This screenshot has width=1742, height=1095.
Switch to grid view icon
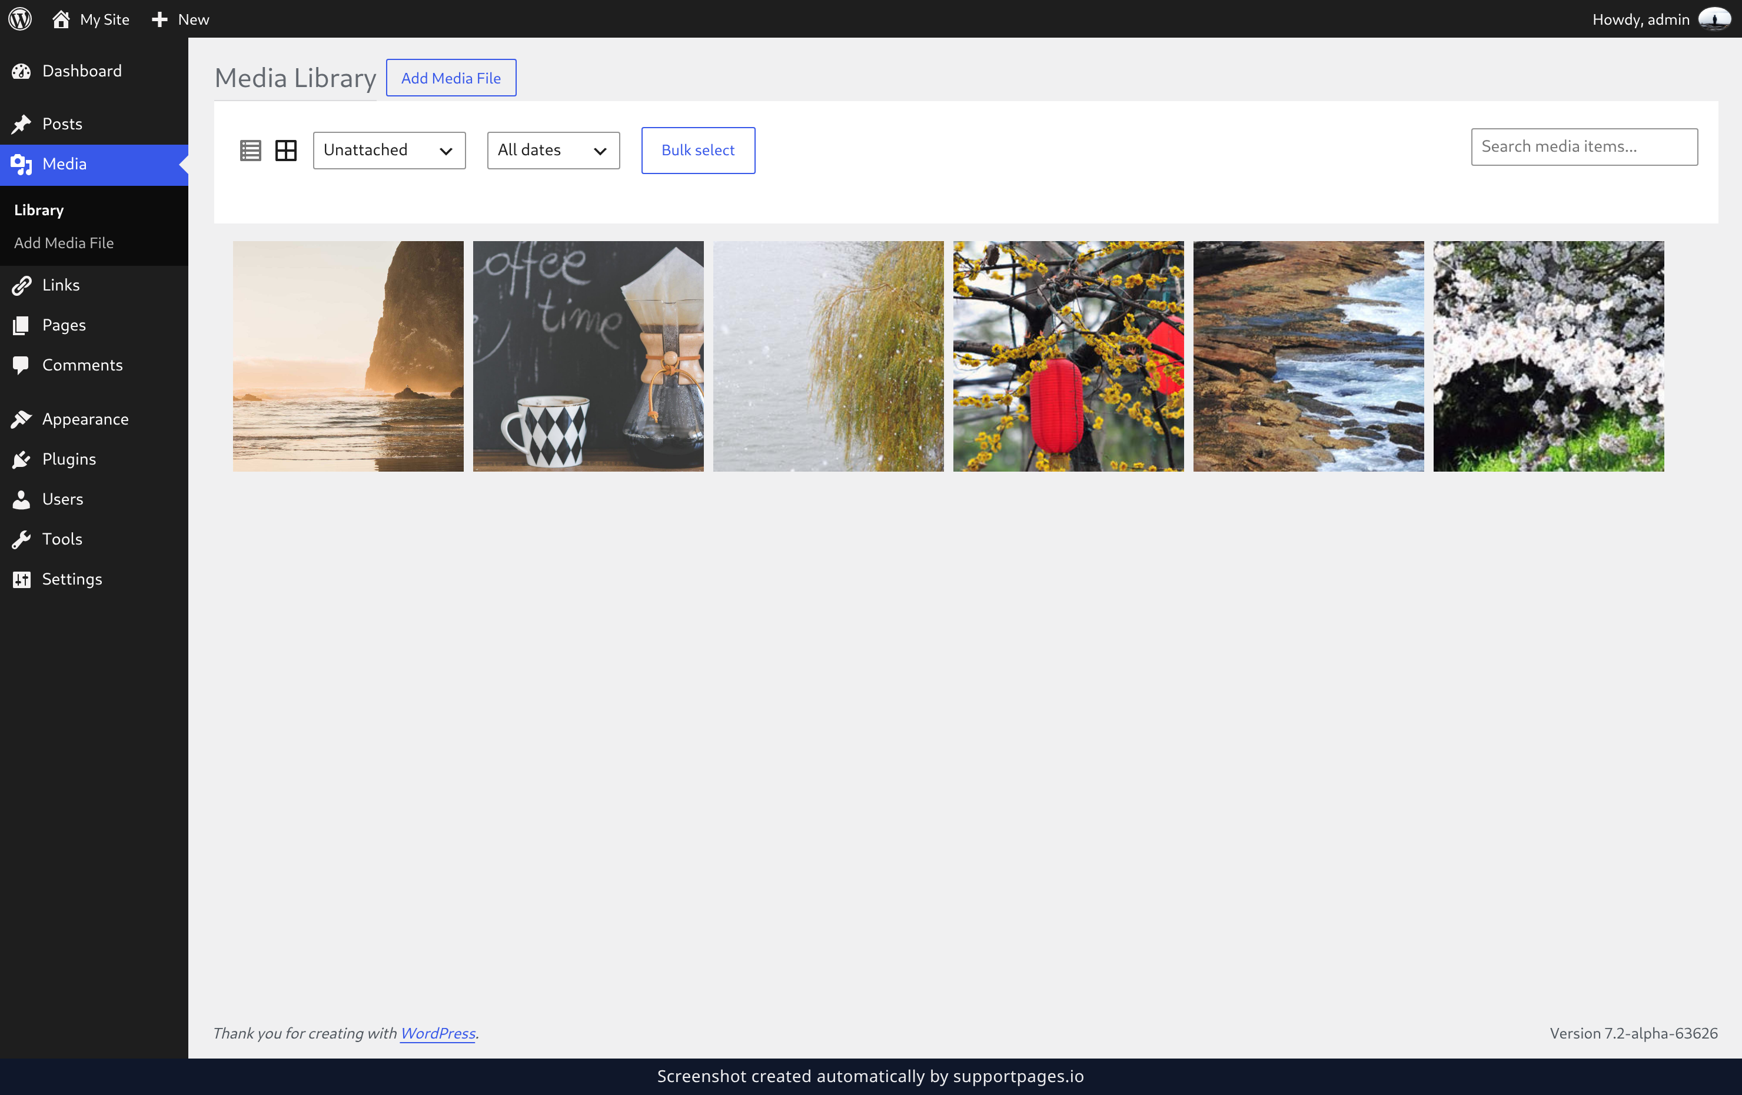286,151
